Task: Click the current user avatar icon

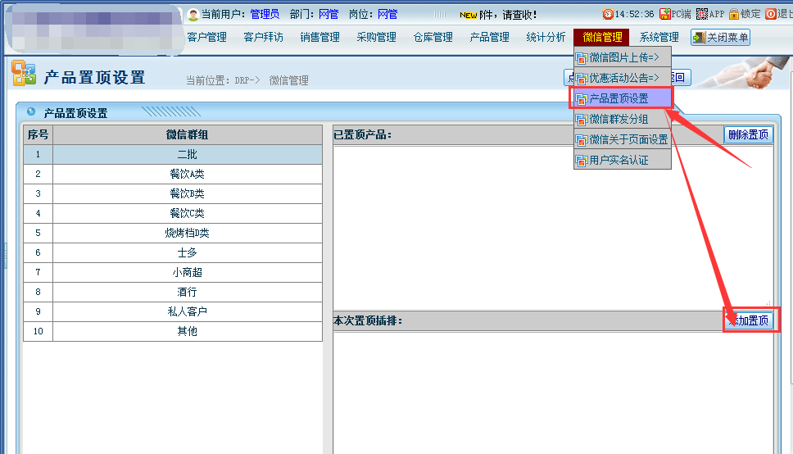Action: click(193, 14)
